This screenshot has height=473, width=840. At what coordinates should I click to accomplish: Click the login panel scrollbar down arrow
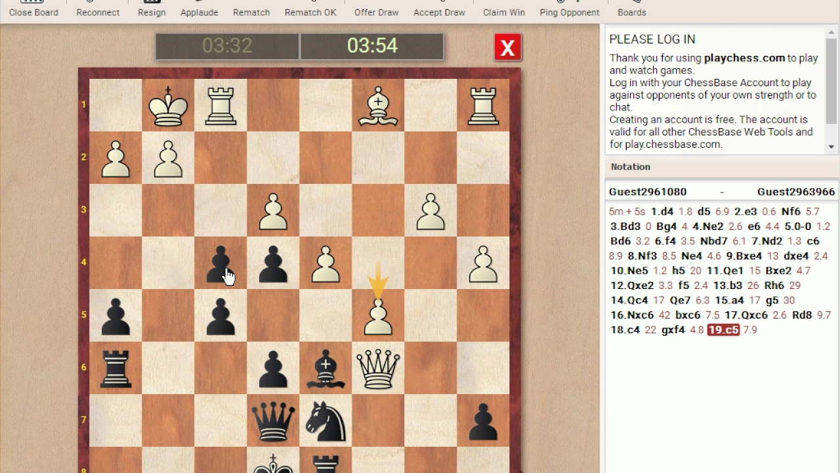pos(831,147)
